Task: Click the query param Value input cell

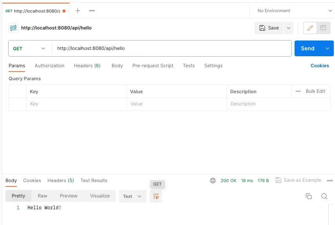Action: tap(176, 104)
